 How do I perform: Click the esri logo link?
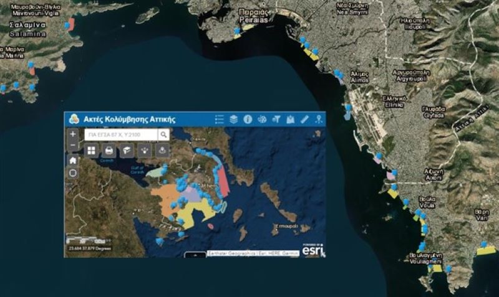(312, 249)
